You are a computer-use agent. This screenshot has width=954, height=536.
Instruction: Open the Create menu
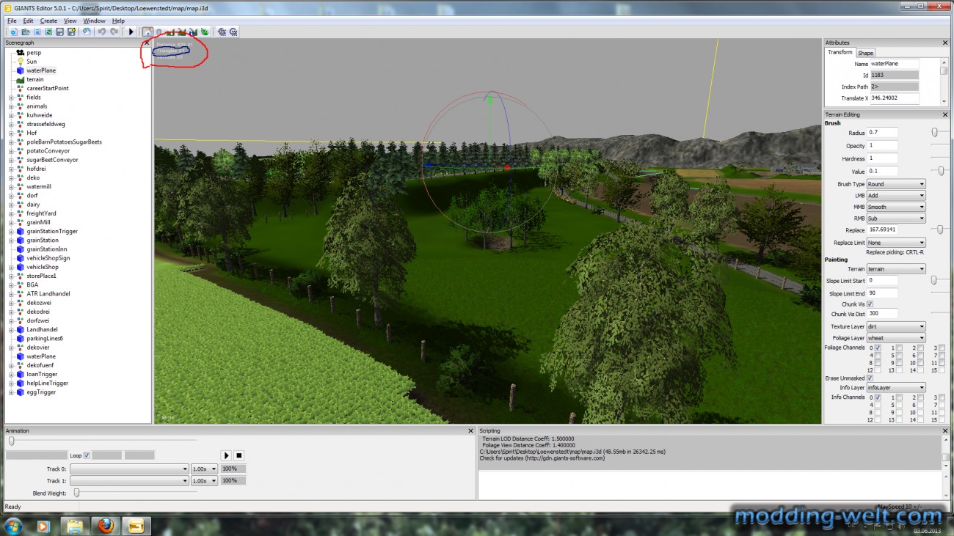click(48, 21)
